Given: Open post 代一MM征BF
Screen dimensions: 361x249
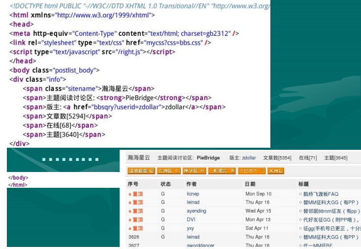Looking at the screenshot, I should click(318, 245).
